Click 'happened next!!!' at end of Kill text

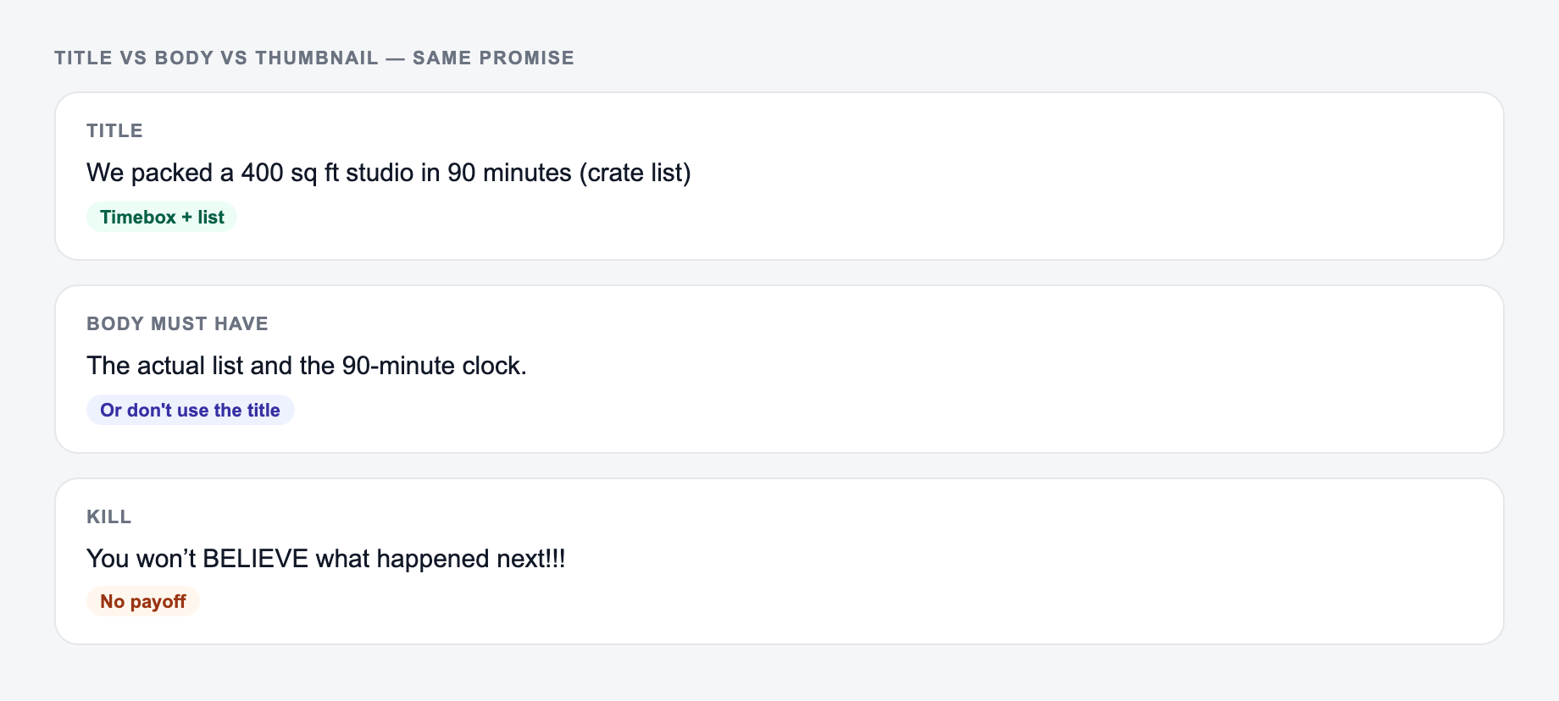pos(470,559)
